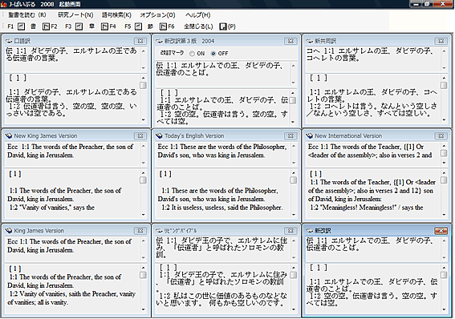Go to previous chapter with F3 arrow icon
The width and height of the screenshot is (455, 319).
(79, 26)
